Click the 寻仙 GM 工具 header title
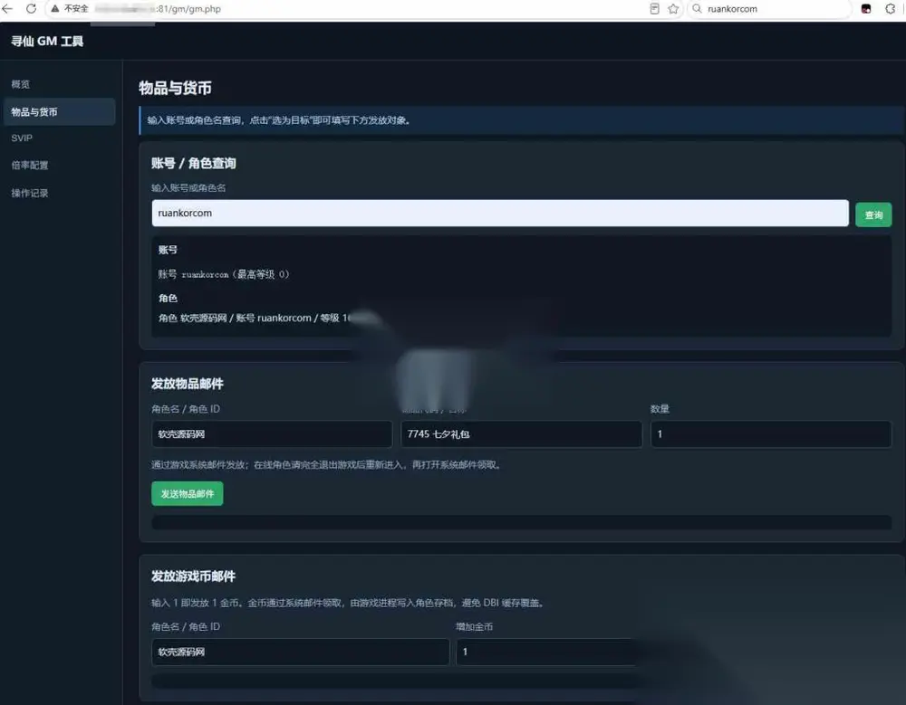 click(47, 41)
